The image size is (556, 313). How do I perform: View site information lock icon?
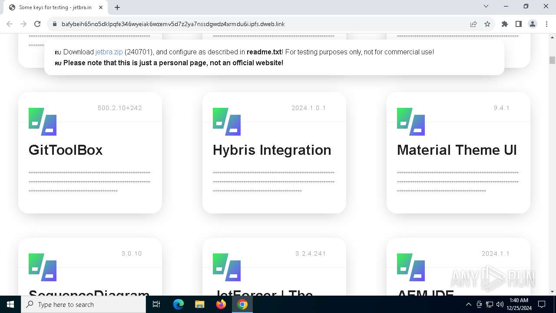pyautogui.click(x=54, y=24)
